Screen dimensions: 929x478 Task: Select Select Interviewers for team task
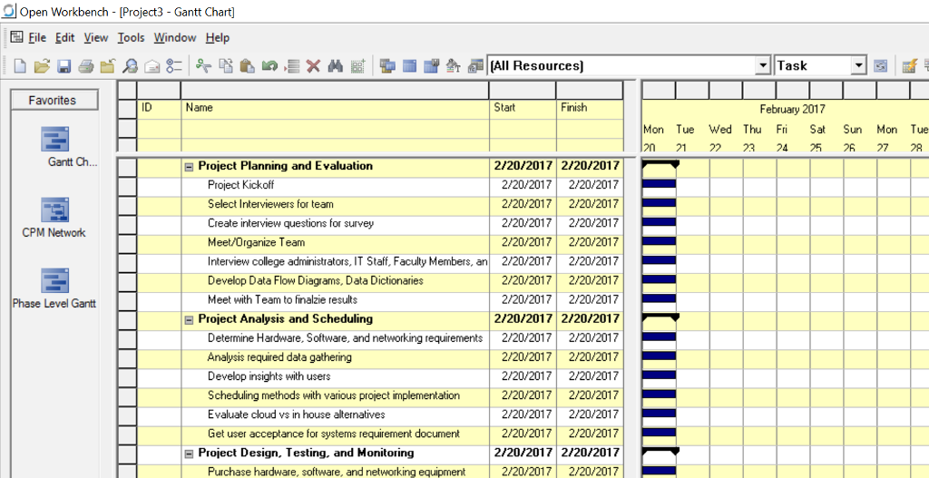pos(270,204)
